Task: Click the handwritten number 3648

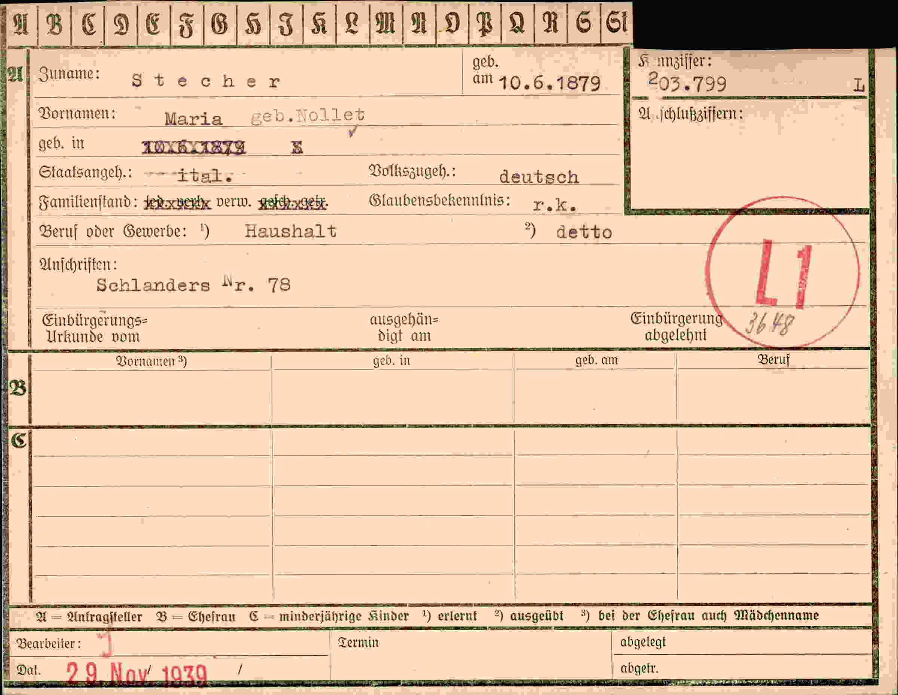Action: click(769, 323)
